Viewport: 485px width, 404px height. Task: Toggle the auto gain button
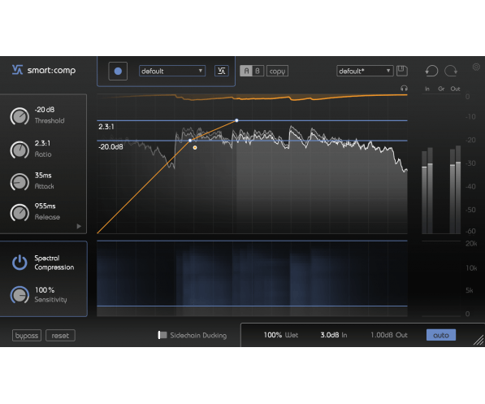tap(441, 335)
